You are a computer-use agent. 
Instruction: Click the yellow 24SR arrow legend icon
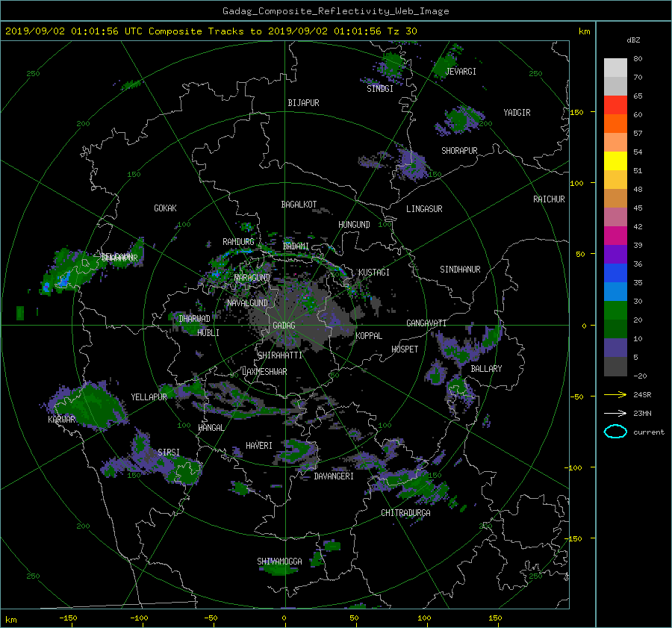[615, 395]
